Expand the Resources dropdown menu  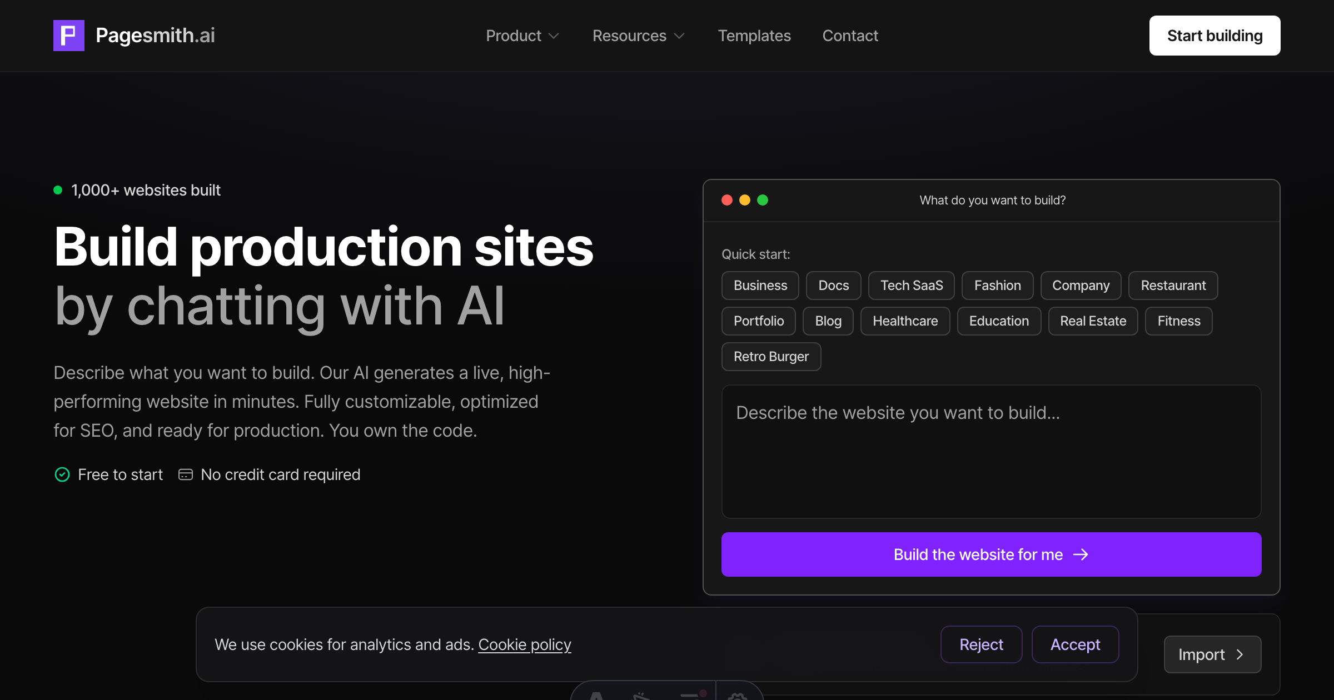click(638, 36)
